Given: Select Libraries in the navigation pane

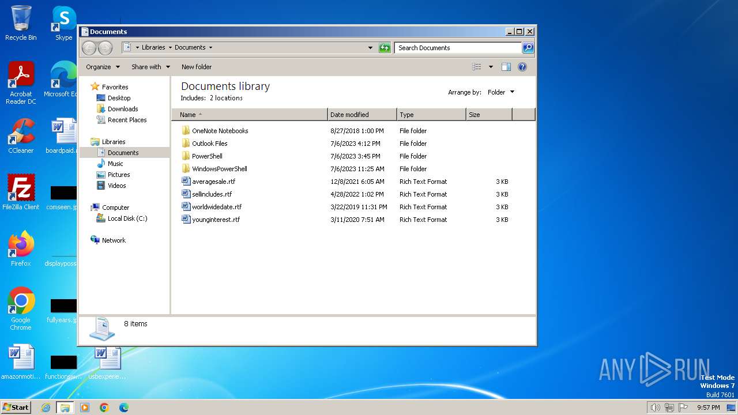Looking at the screenshot, I should click(114, 142).
